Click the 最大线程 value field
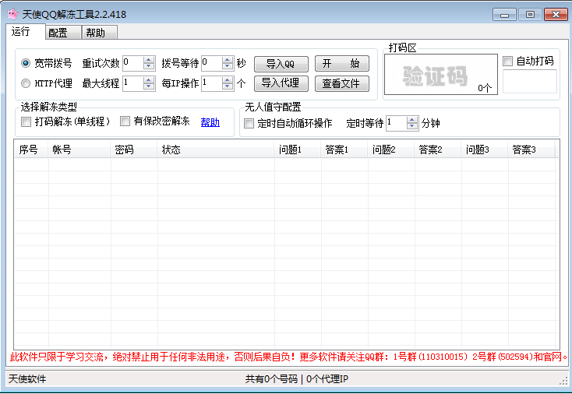 (x=132, y=83)
